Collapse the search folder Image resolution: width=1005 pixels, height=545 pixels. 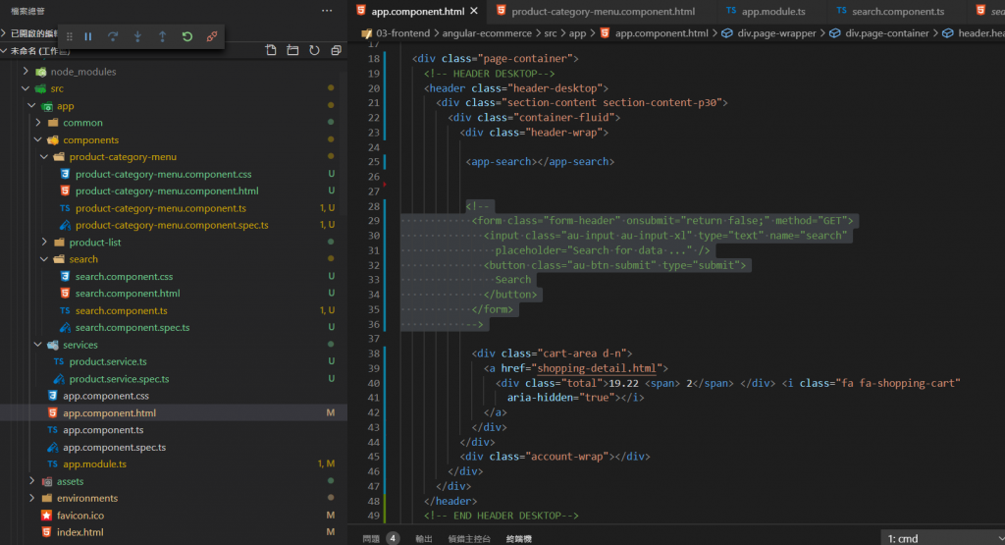[44, 259]
